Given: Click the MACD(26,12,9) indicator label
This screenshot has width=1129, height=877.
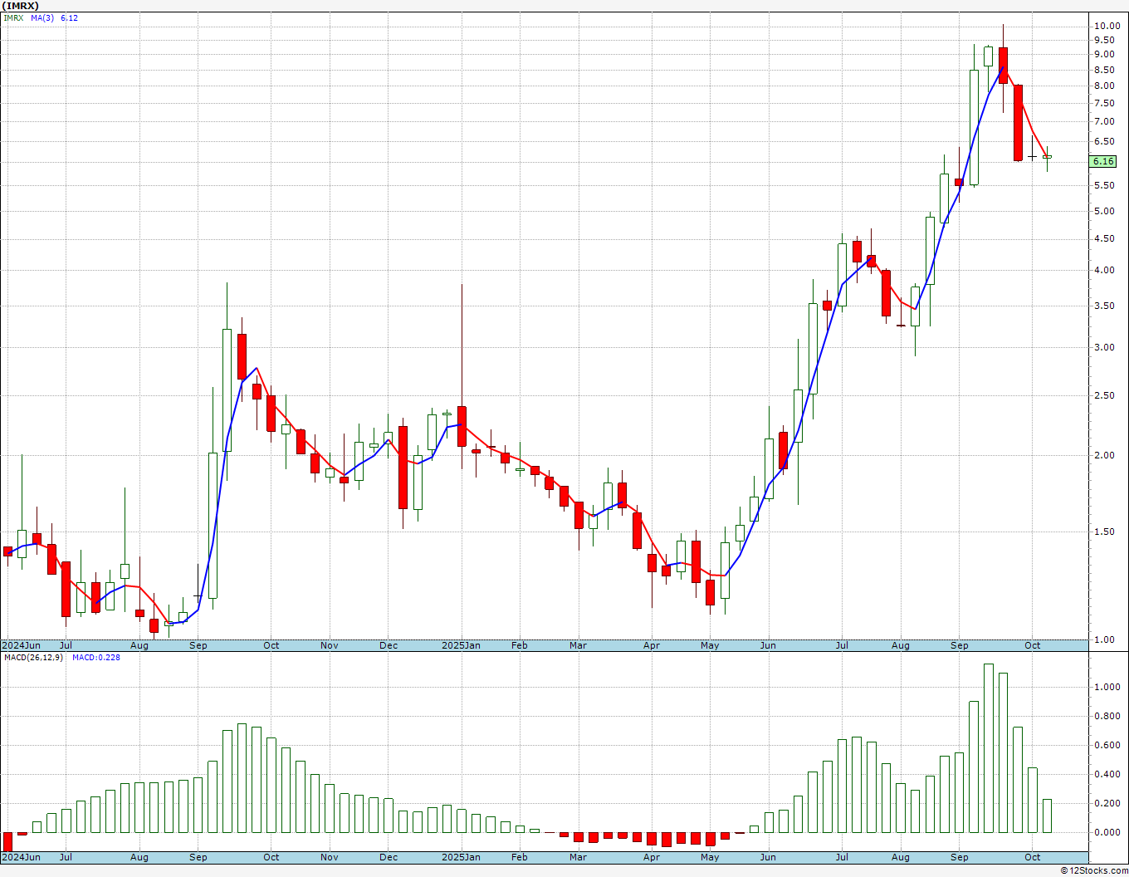Looking at the screenshot, I should (32, 658).
